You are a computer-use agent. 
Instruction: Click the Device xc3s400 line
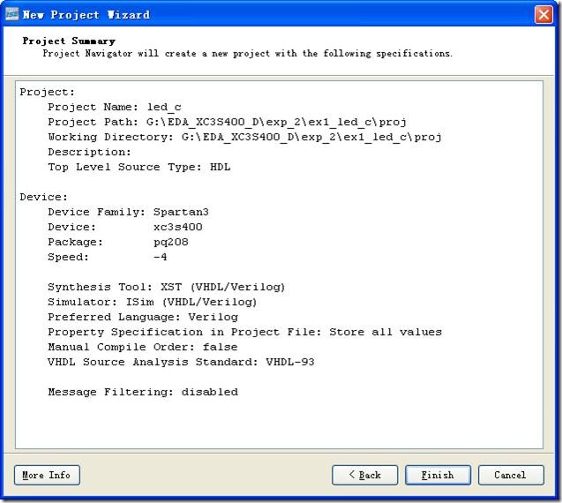point(124,227)
